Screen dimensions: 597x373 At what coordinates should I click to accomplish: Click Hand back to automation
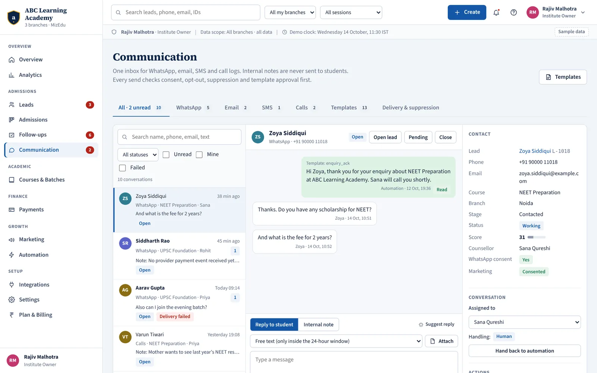[525, 351]
